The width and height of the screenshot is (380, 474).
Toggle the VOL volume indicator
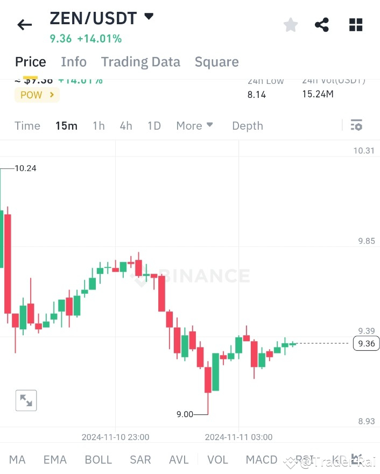(217, 459)
